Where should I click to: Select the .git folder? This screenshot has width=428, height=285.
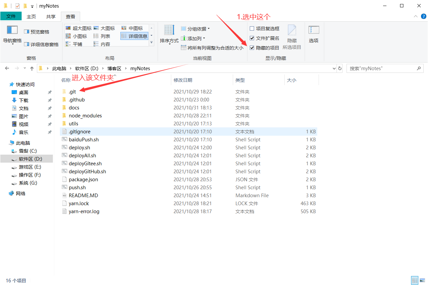(72, 92)
